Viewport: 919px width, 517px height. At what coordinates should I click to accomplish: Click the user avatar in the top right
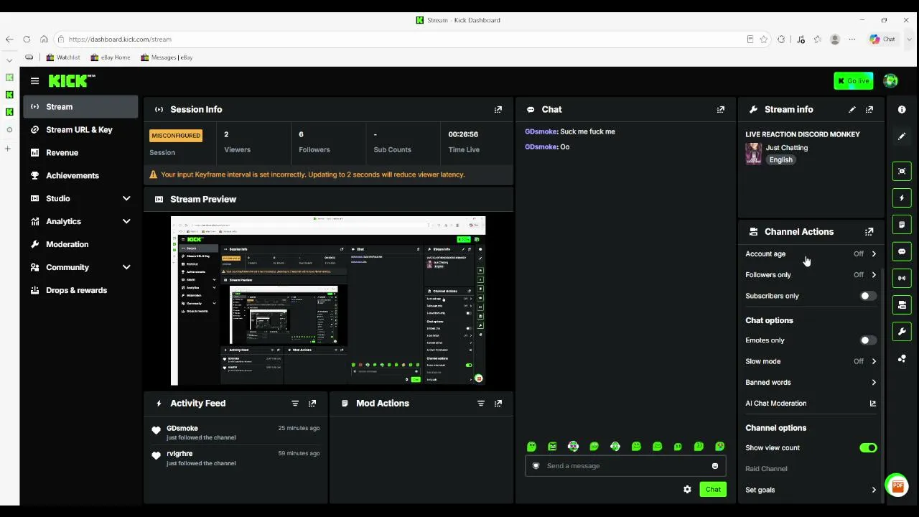(x=891, y=80)
